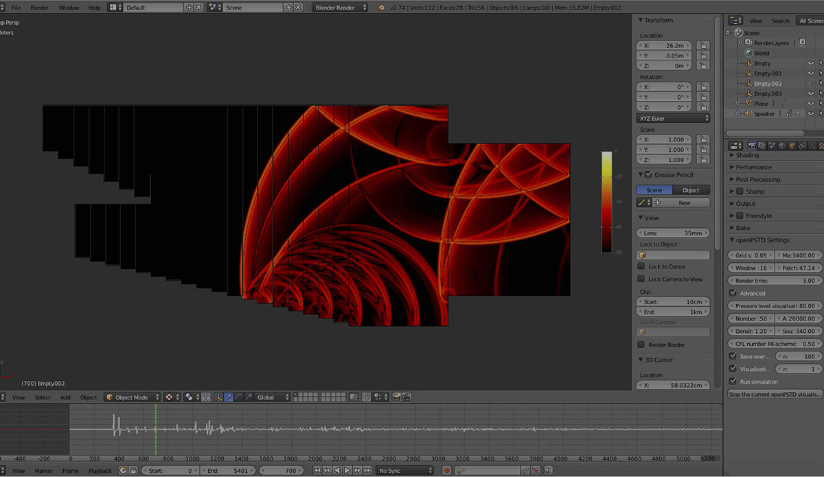The width and height of the screenshot is (824, 477).
Task: Click the timeline End frame field
Action: point(227,471)
